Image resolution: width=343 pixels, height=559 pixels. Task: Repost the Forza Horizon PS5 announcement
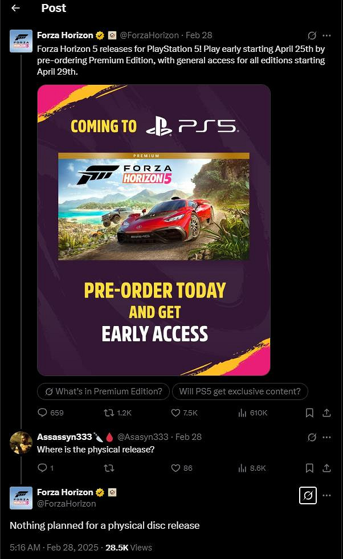tap(117, 413)
